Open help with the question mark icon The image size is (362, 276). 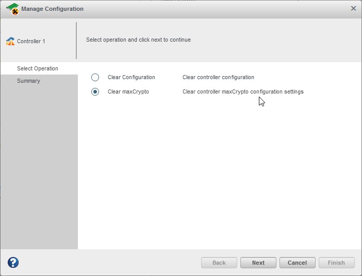click(13, 262)
